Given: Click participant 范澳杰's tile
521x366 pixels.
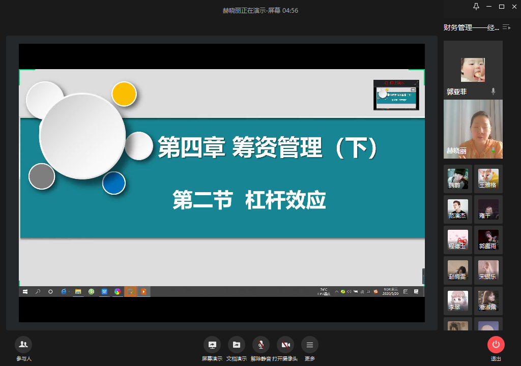Looking at the screenshot, I should [457, 209].
